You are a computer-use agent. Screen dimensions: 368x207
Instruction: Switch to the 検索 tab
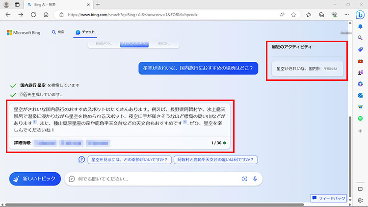pyautogui.click(x=58, y=32)
